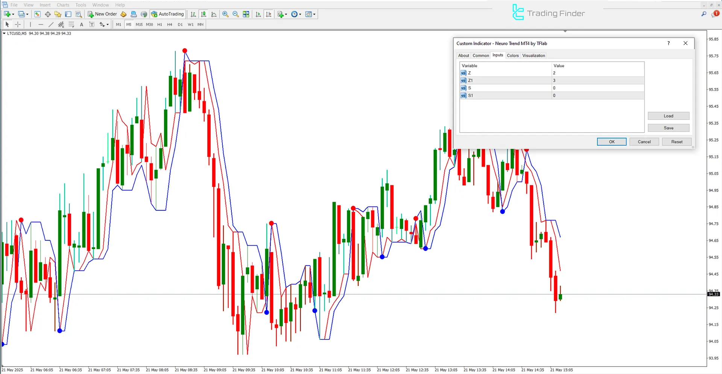Viewport: 722px width, 374px height.
Task: Select the horizontal line tool
Action: (41, 24)
